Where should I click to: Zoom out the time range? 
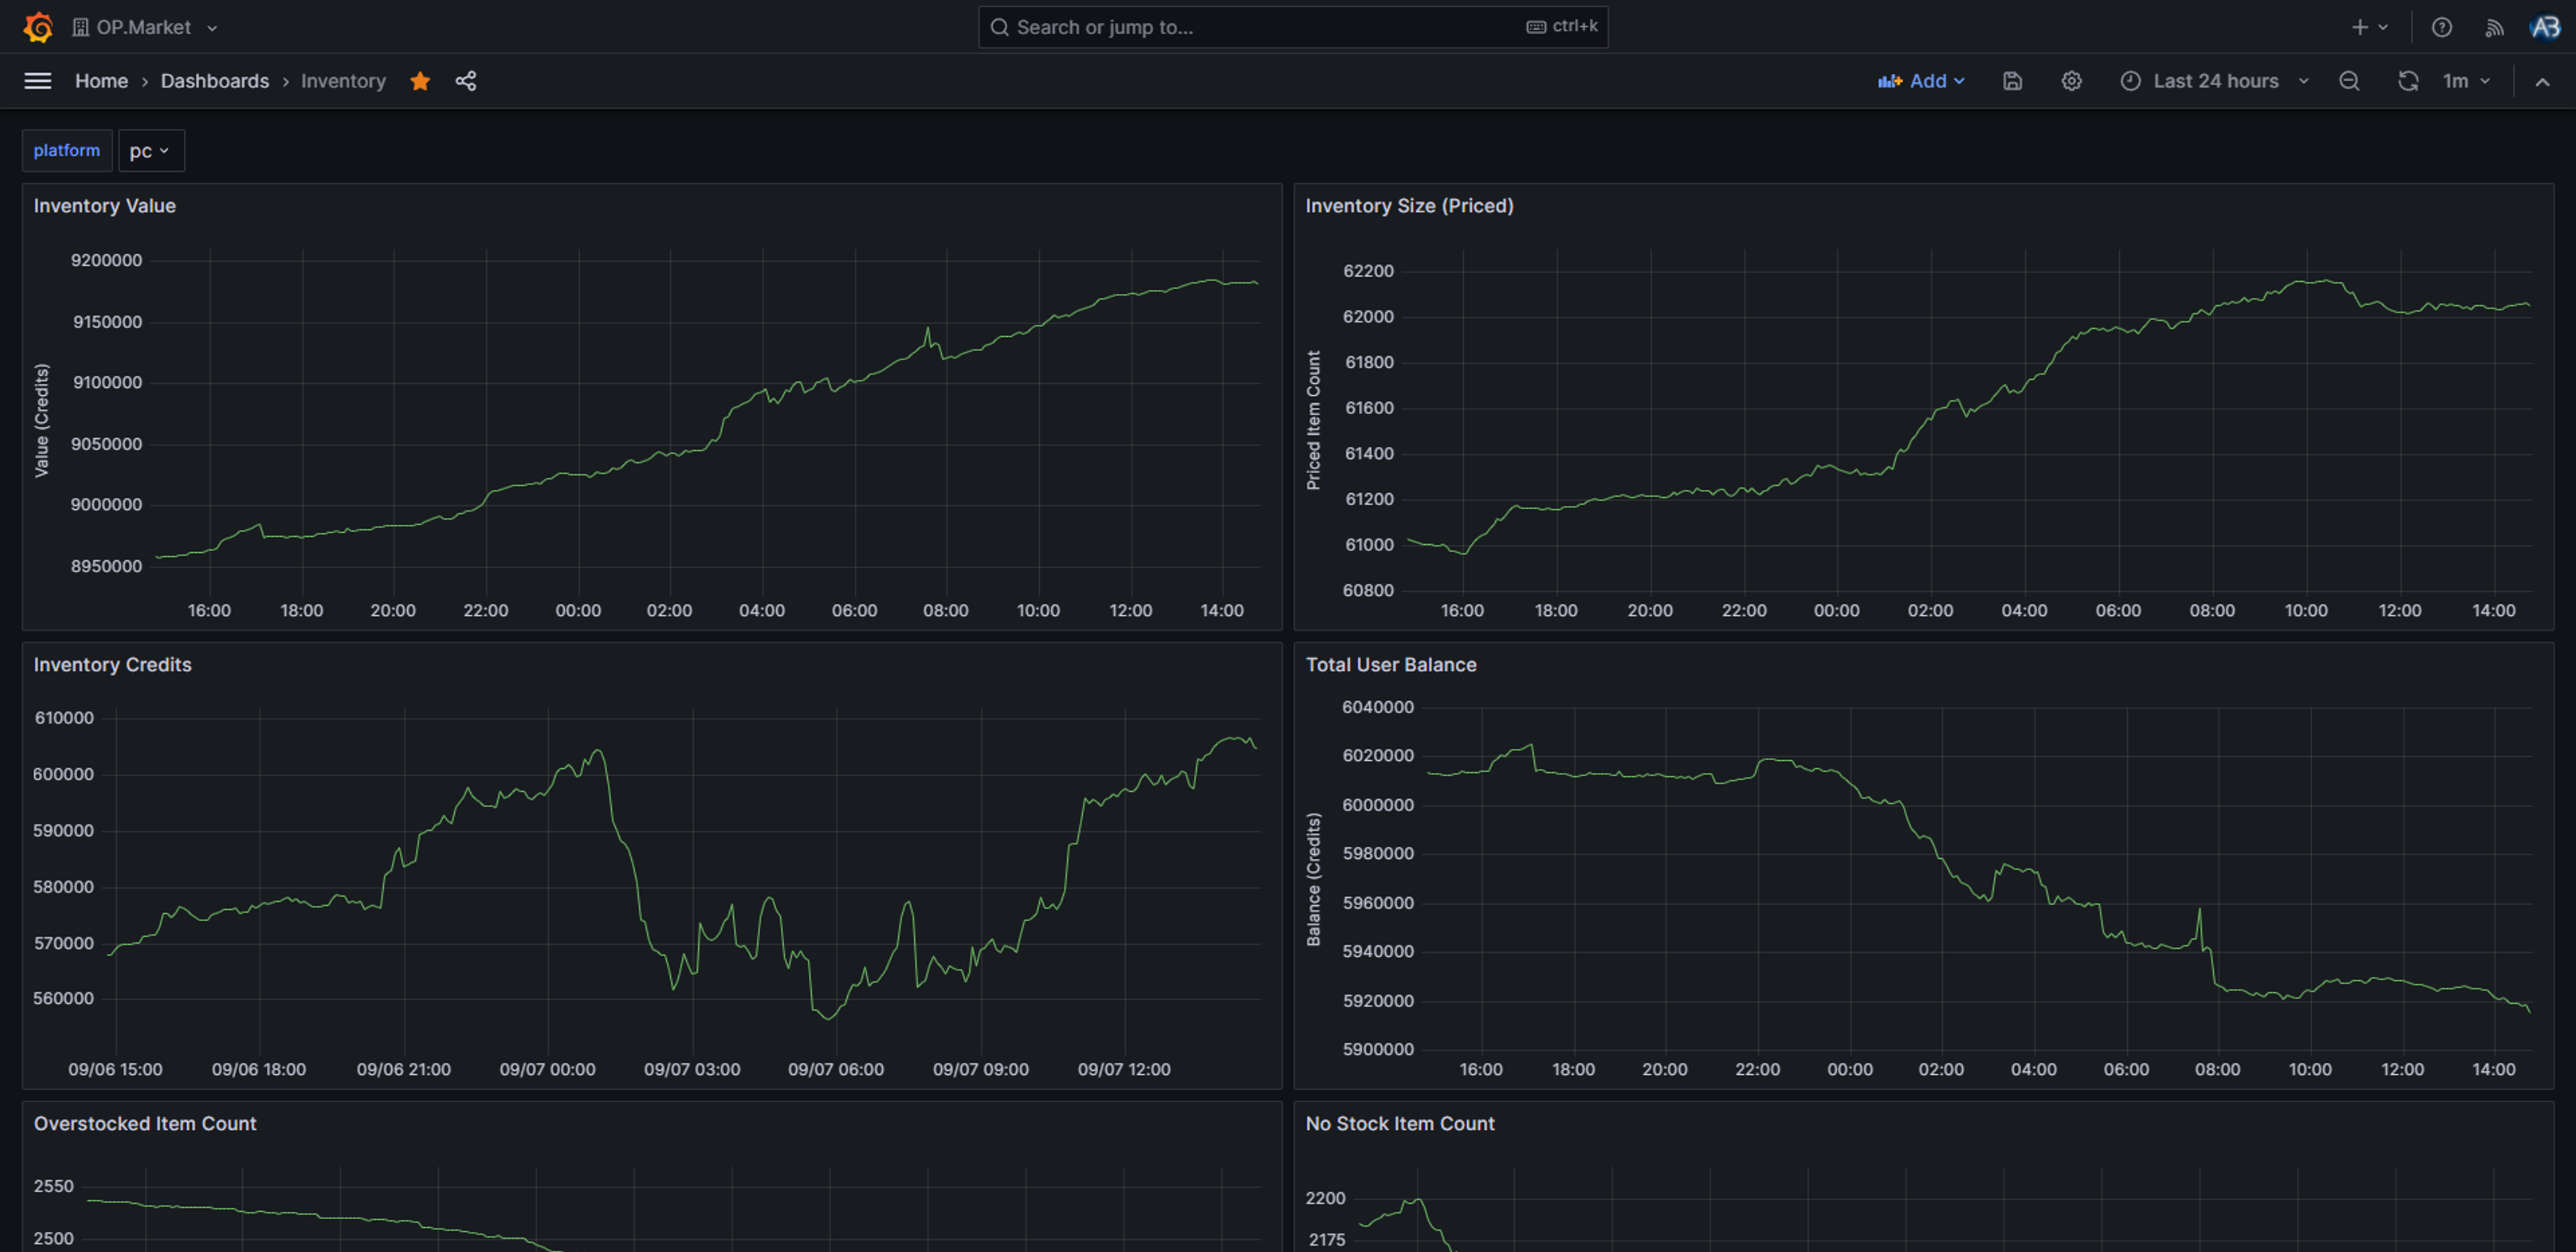(2349, 81)
